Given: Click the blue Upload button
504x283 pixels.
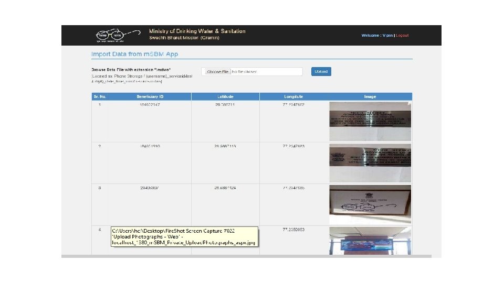Looking at the screenshot, I should click(321, 72).
